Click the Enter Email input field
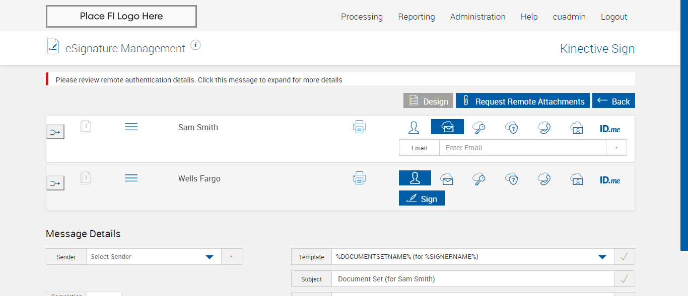Viewport: 688px width, 296px height. [x=522, y=148]
